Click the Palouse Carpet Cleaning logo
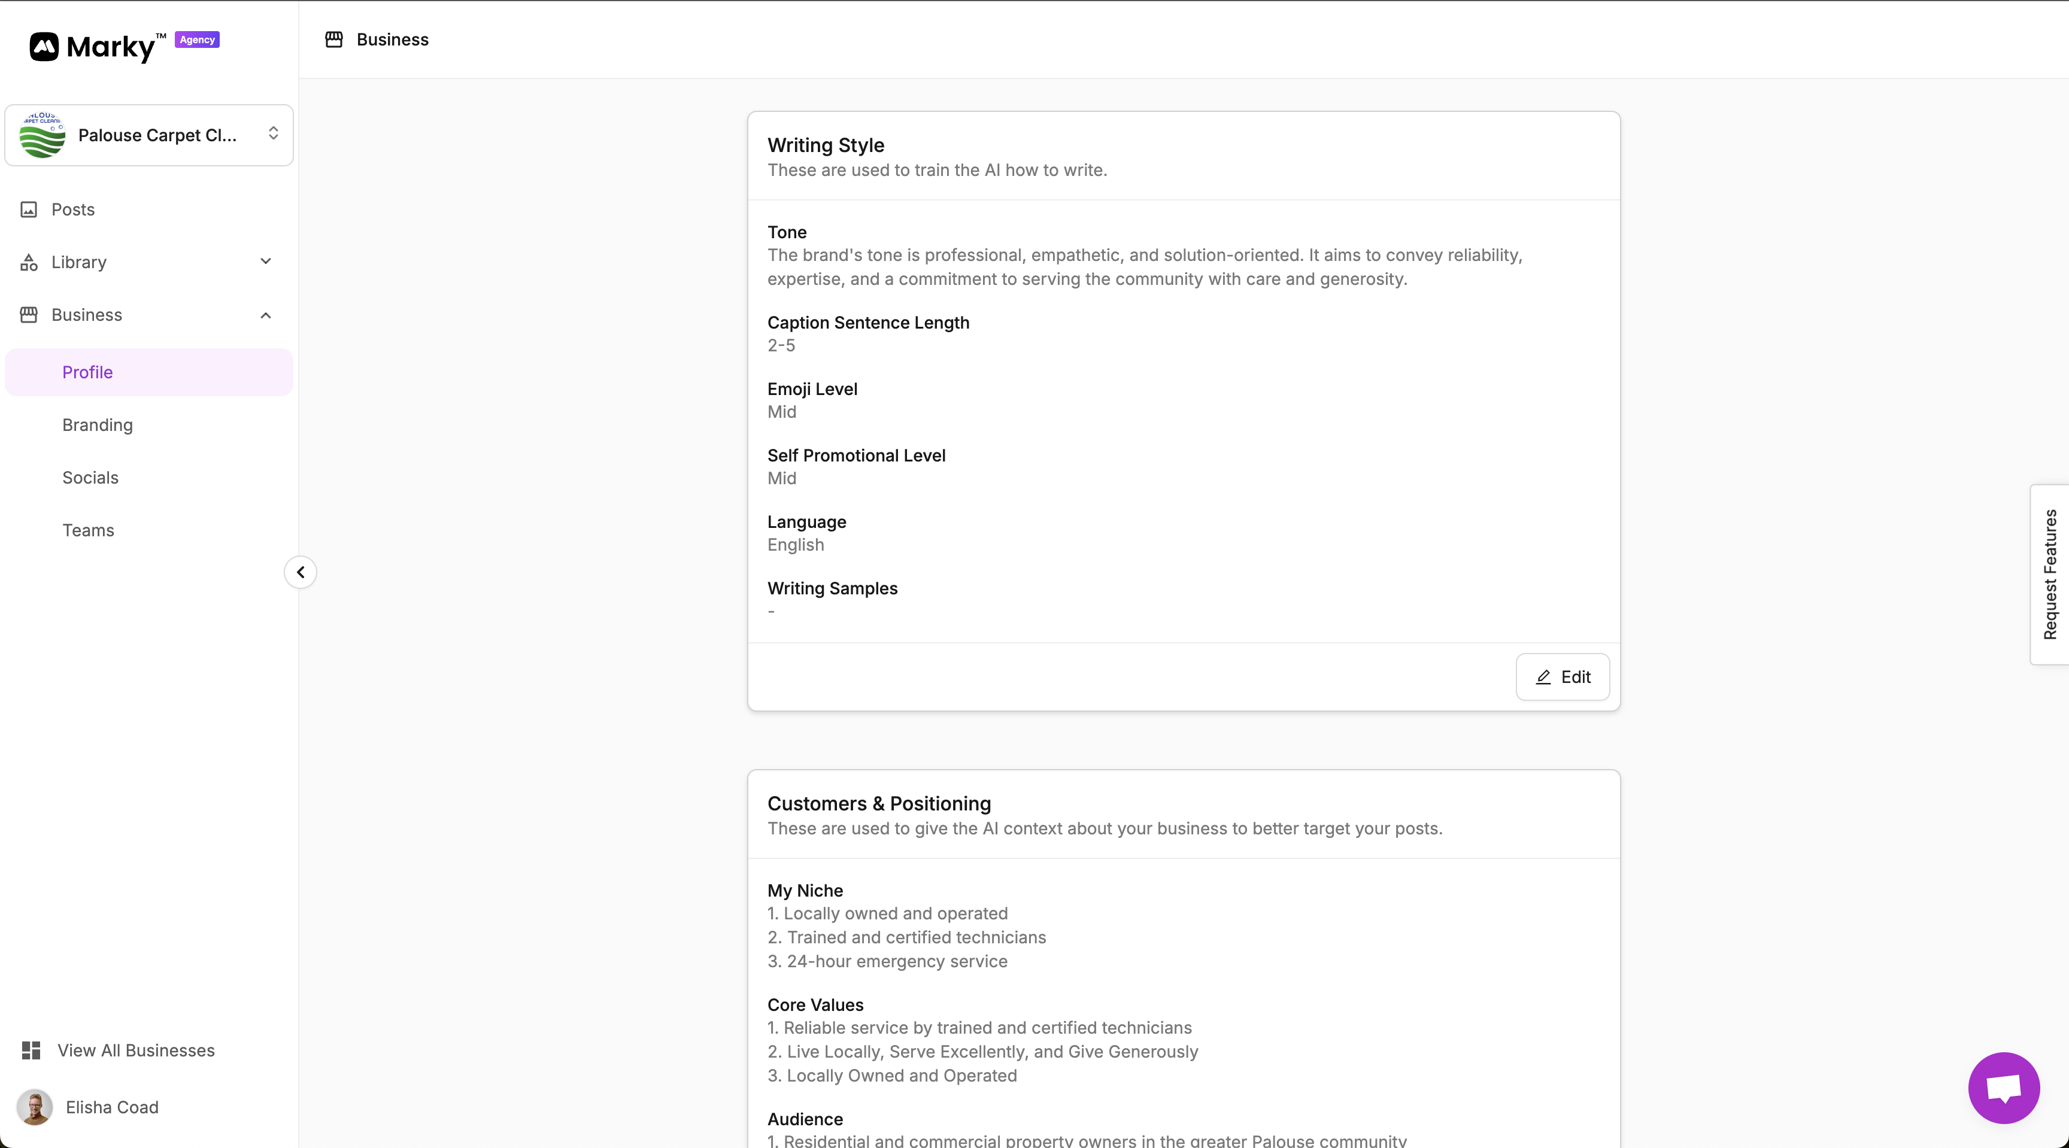Screen dimensions: 2069x1148 coord(42,135)
